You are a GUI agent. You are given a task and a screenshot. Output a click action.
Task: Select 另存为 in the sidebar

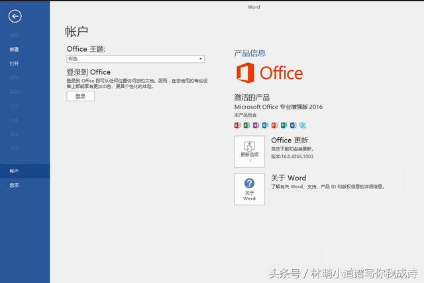(16, 92)
